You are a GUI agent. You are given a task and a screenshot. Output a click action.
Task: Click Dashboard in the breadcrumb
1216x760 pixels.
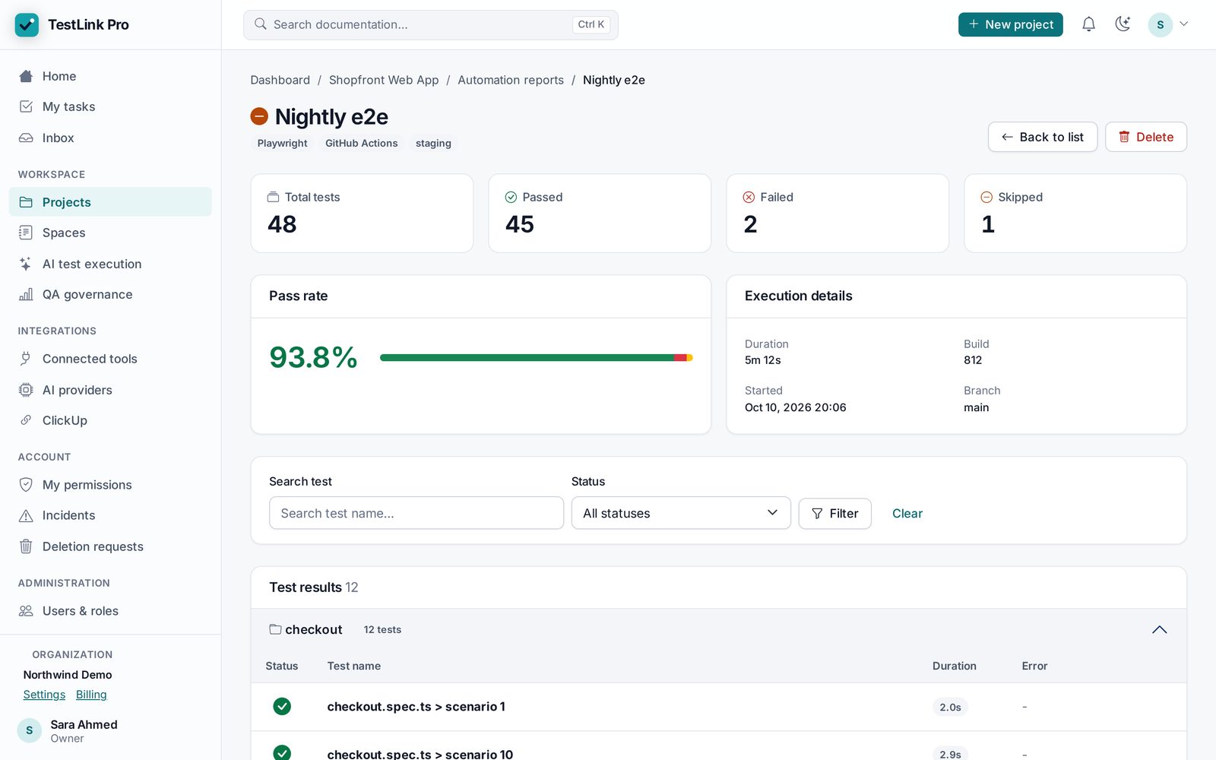pos(280,80)
